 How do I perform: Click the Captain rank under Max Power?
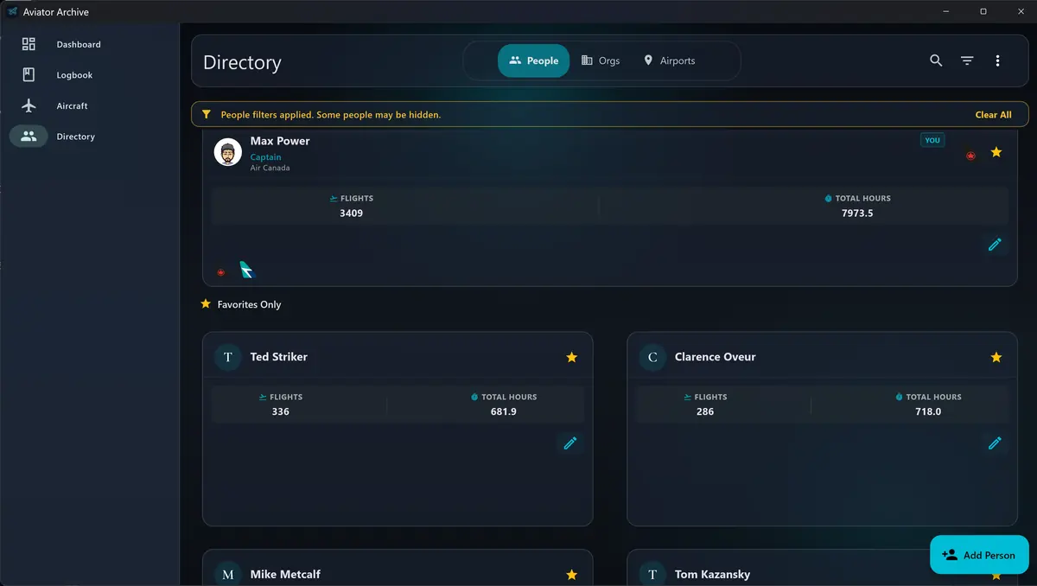(265, 157)
